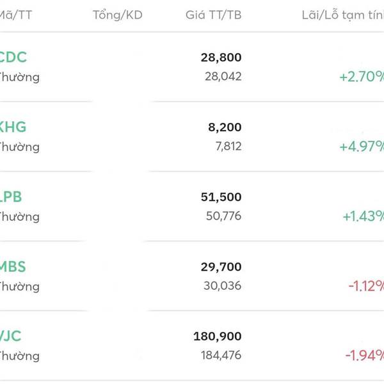384x384 pixels.
Task: Select the -1.94% loss for VJC
Action: [x=364, y=355]
